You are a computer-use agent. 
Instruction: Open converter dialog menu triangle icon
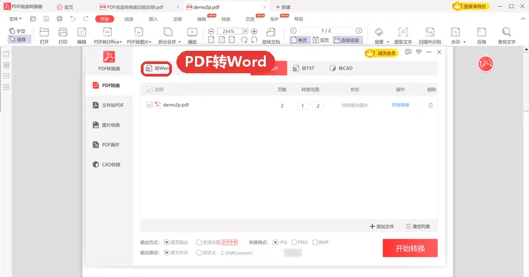(x=419, y=52)
